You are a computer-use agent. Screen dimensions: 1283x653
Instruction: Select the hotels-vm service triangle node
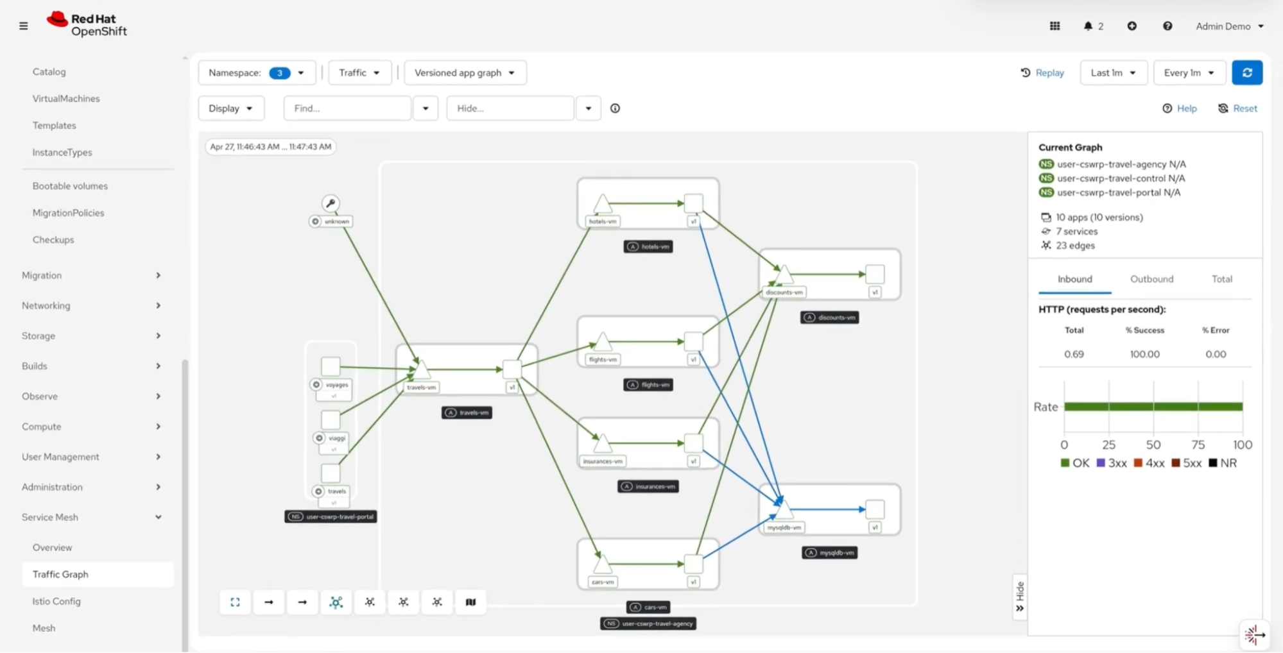pyautogui.click(x=602, y=204)
